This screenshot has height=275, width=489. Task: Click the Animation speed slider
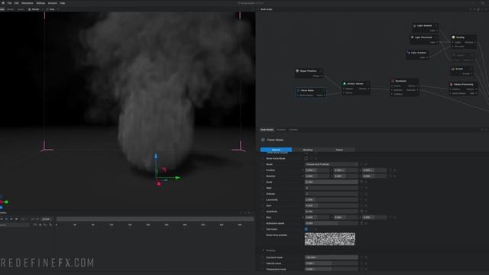pyautogui.click(x=331, y=223)
